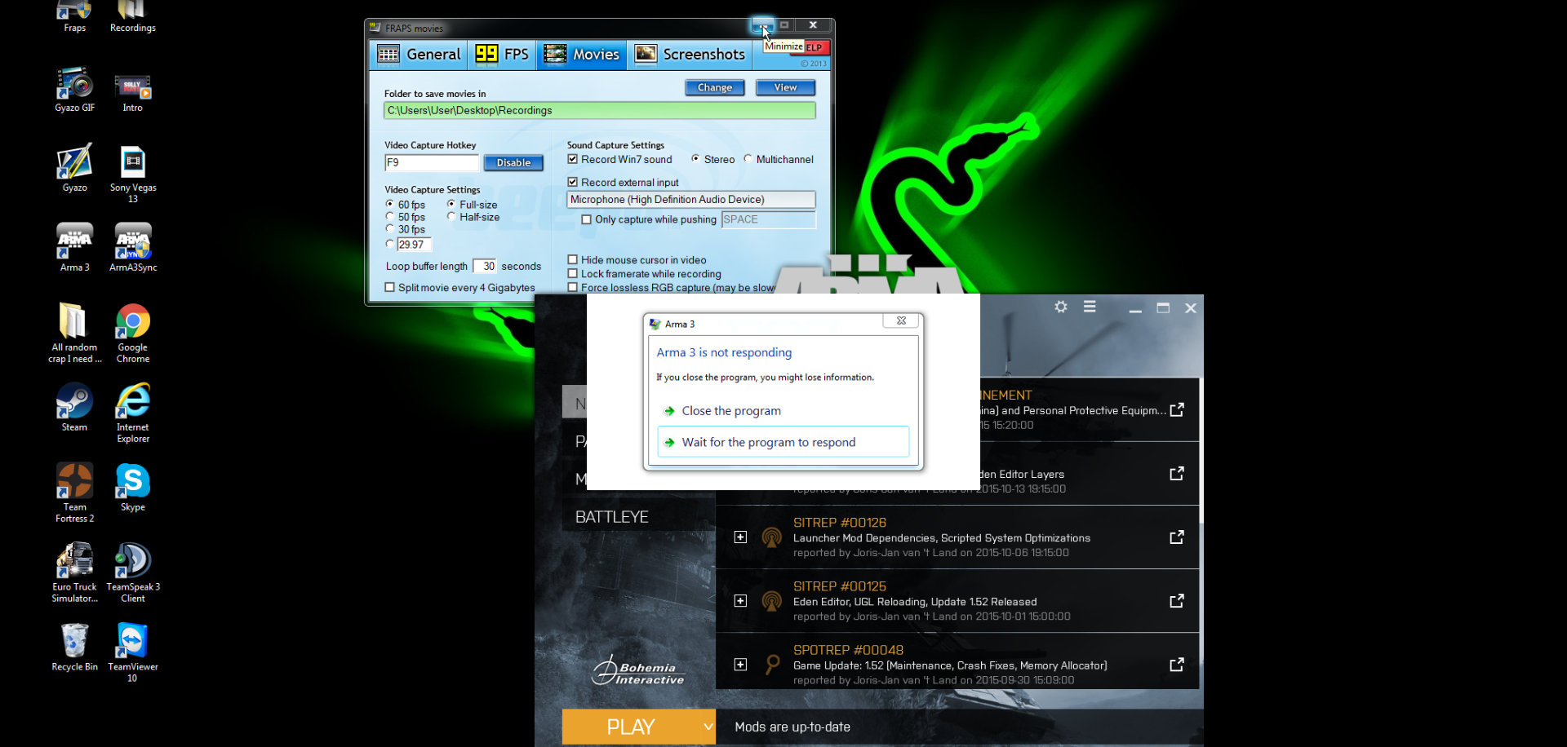Click the Skype desktop icon

(x=132, y=487)
